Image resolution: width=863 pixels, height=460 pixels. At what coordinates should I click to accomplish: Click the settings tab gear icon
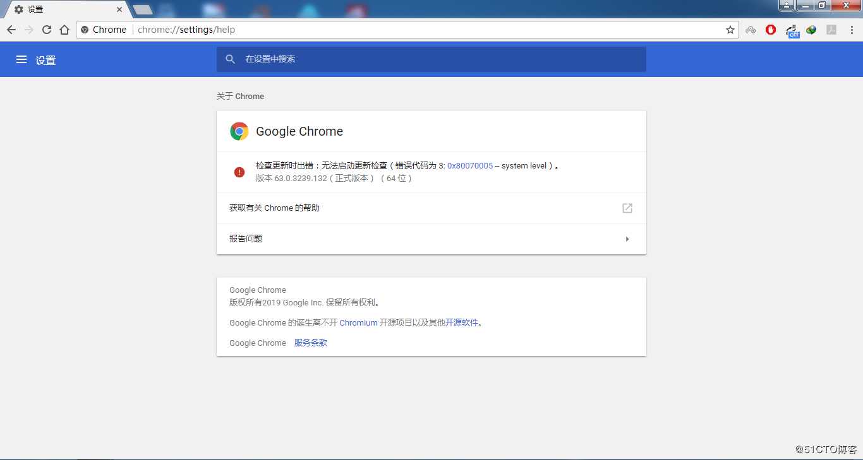click(x=19, y=9)
